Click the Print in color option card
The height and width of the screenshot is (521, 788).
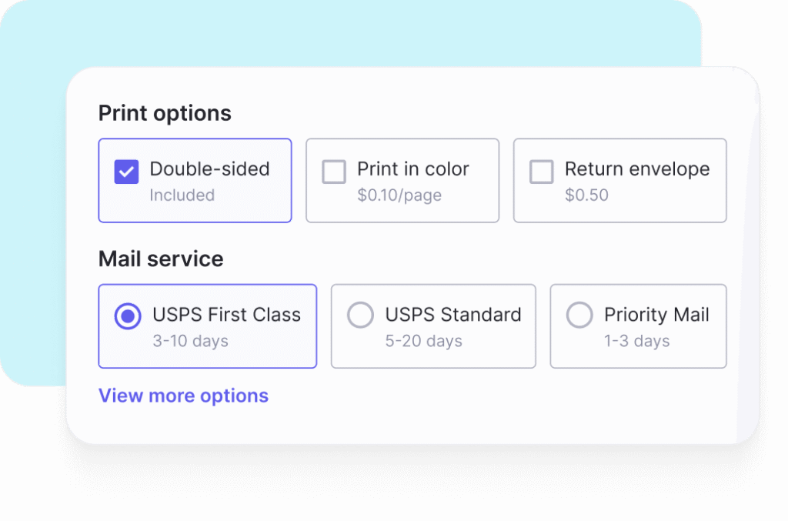pos(402,180)
